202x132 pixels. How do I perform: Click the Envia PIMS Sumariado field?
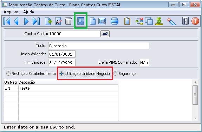[144, 63]
